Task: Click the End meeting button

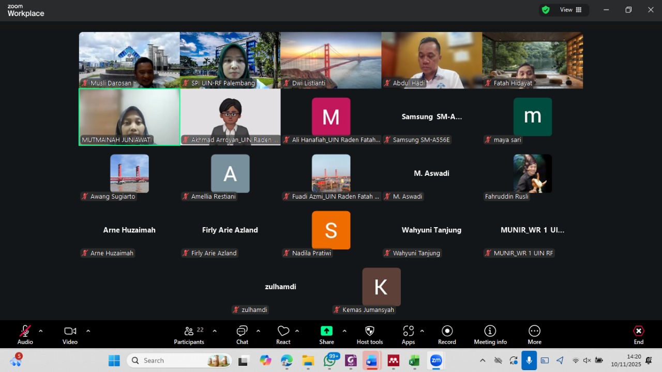Action: click(x=639, y=335)
